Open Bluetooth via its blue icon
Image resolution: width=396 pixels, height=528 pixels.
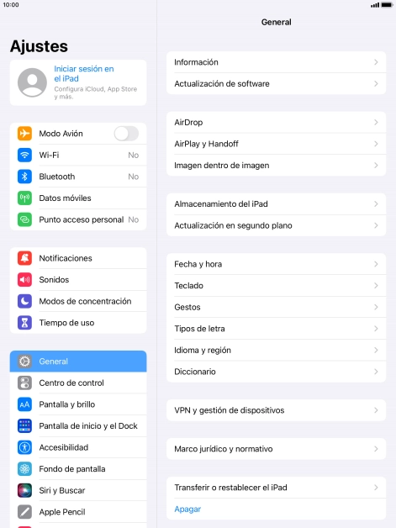pos(24,177)
